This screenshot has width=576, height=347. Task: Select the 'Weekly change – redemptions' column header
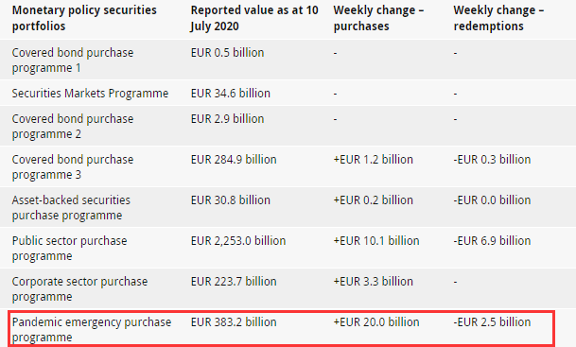tap(498, 18)
